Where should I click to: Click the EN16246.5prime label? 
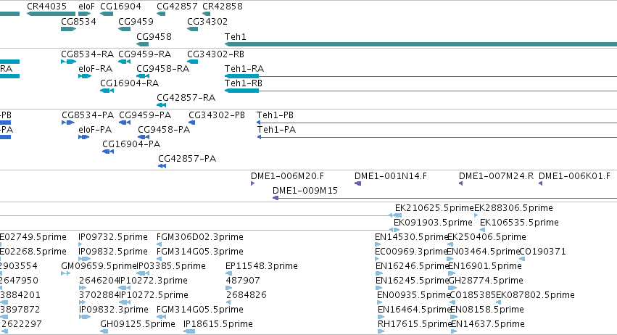click(x=412, y=266)
